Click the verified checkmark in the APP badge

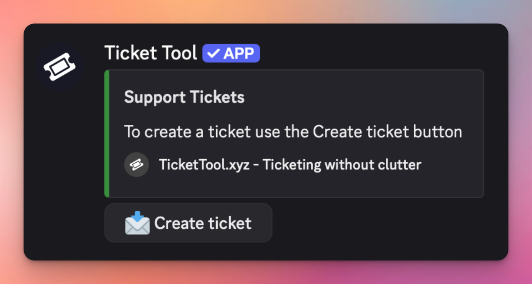pyautogui.click(x=214, y=53)
